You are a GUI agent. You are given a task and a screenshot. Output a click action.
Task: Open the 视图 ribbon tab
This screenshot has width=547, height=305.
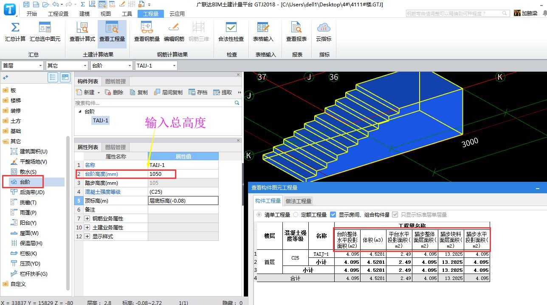(106, 14)
